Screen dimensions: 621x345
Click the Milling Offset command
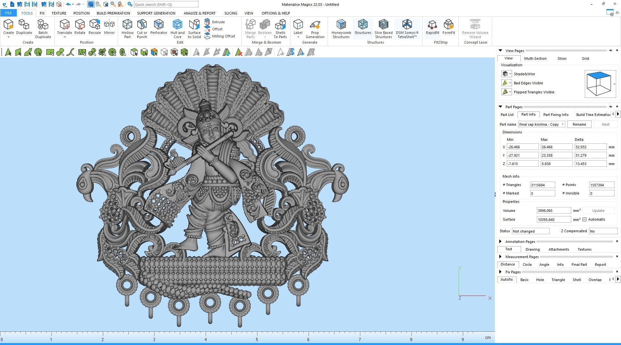coord(220,36)
